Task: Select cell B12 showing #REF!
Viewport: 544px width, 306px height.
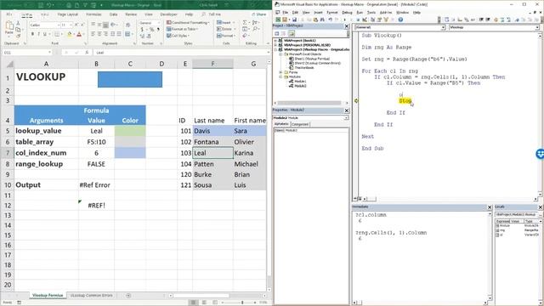Action: [96, 206]
